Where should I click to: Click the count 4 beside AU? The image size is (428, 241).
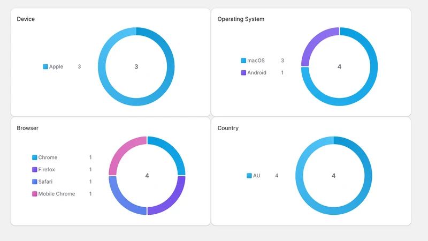pyautogui.click(x=277, y=176)
